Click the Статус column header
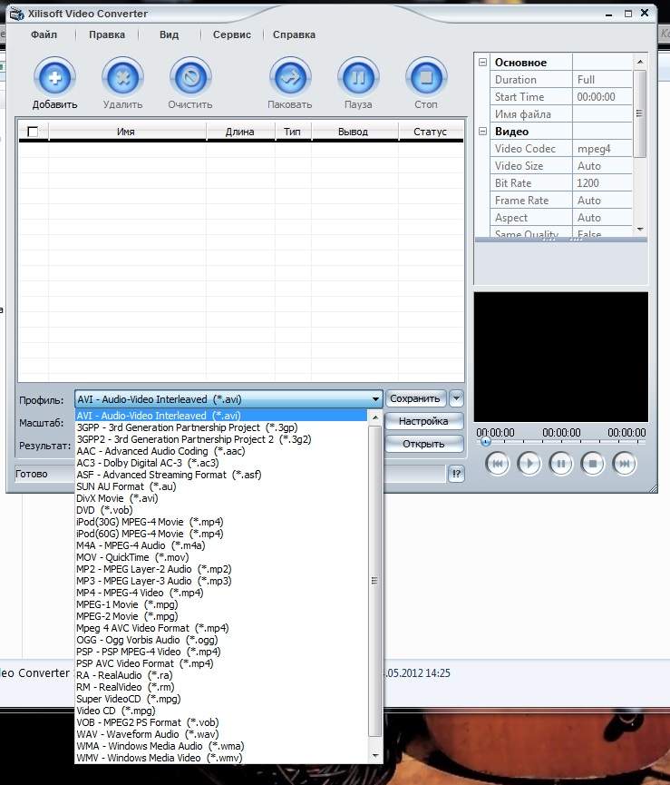 [x=431, y=132]
